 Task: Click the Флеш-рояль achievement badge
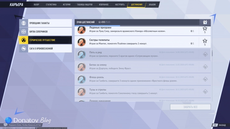(81, 79)
